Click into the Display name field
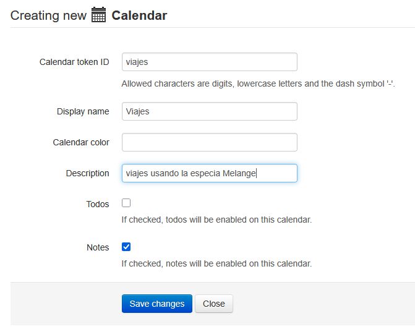Image resolution: width=415 pixels, height=329 pixels. pos(209,111)
